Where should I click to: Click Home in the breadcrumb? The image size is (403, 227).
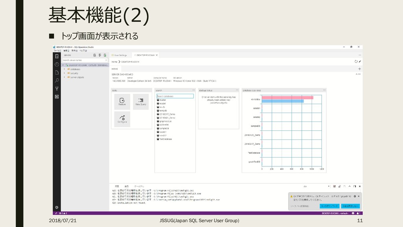[115, 62]
